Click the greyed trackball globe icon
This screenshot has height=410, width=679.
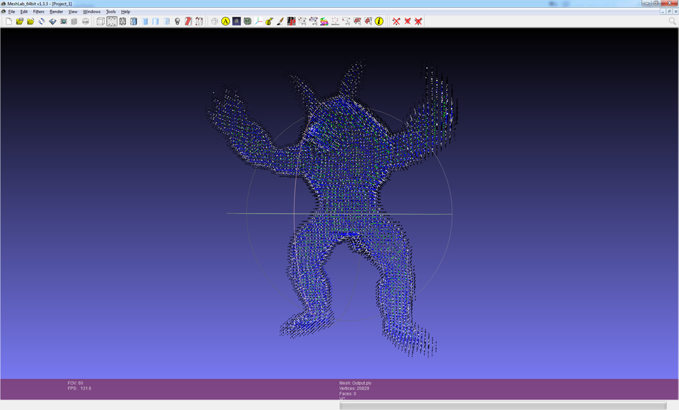click(214, 21)
